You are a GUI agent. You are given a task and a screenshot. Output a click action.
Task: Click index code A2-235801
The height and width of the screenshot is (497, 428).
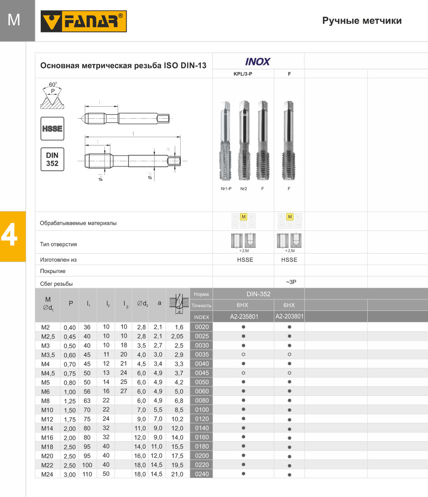tap(243, 317)
